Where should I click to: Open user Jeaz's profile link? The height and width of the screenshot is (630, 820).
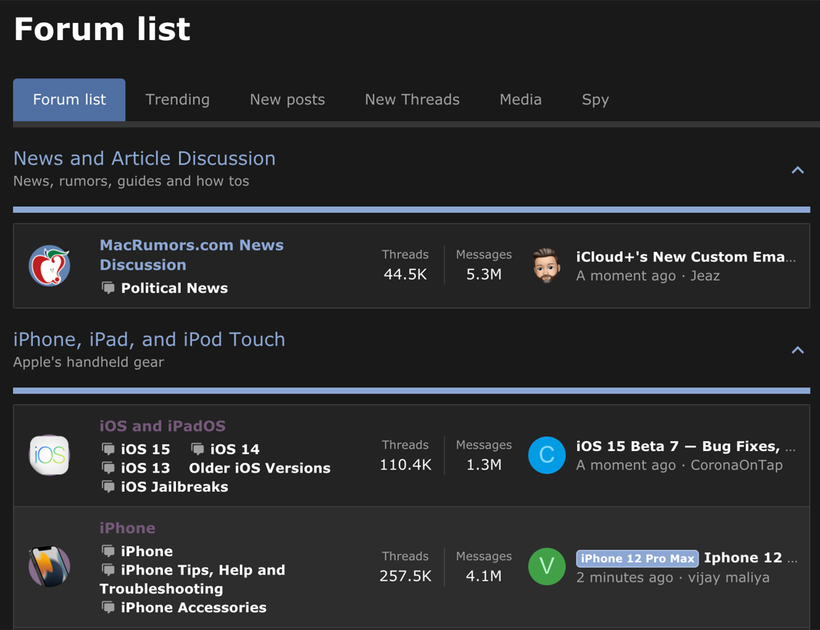[x=705, y=276]
